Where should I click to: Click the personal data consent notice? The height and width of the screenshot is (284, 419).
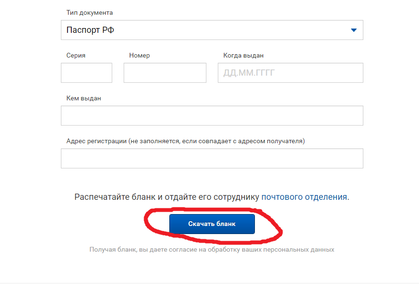point(212,250)
